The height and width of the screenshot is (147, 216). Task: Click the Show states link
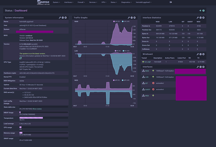point(37,109)
